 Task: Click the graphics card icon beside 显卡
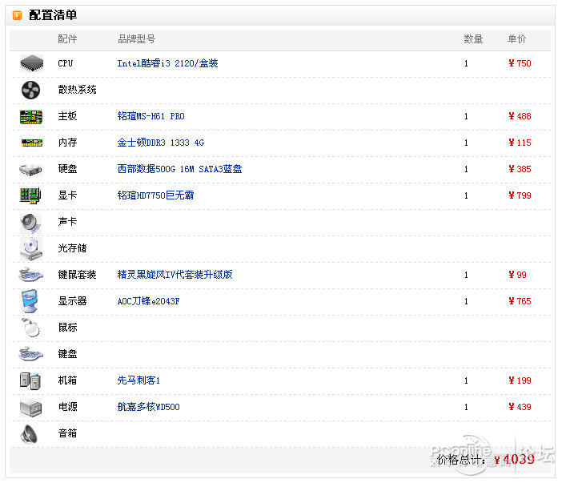[x=31, y=195]
